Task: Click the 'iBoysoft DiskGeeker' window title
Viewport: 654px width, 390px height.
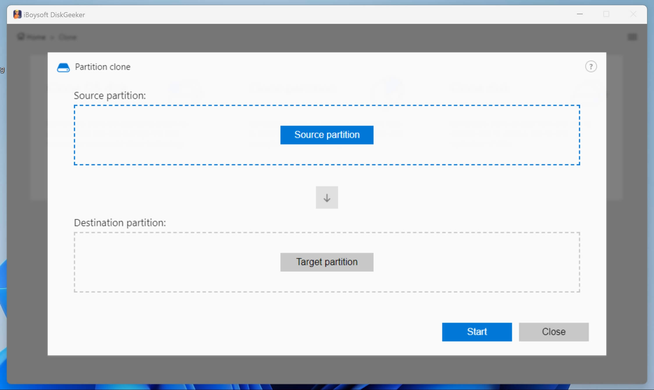Action: click(x=54, y=15)
